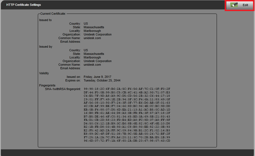Select unidesk.com Common Name under Issued to

pos(92,38)
